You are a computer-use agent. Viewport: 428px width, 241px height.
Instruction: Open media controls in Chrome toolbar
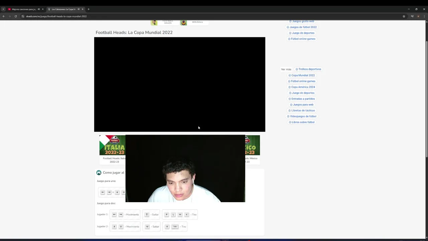pyautogui.click(x=412, y=16)
